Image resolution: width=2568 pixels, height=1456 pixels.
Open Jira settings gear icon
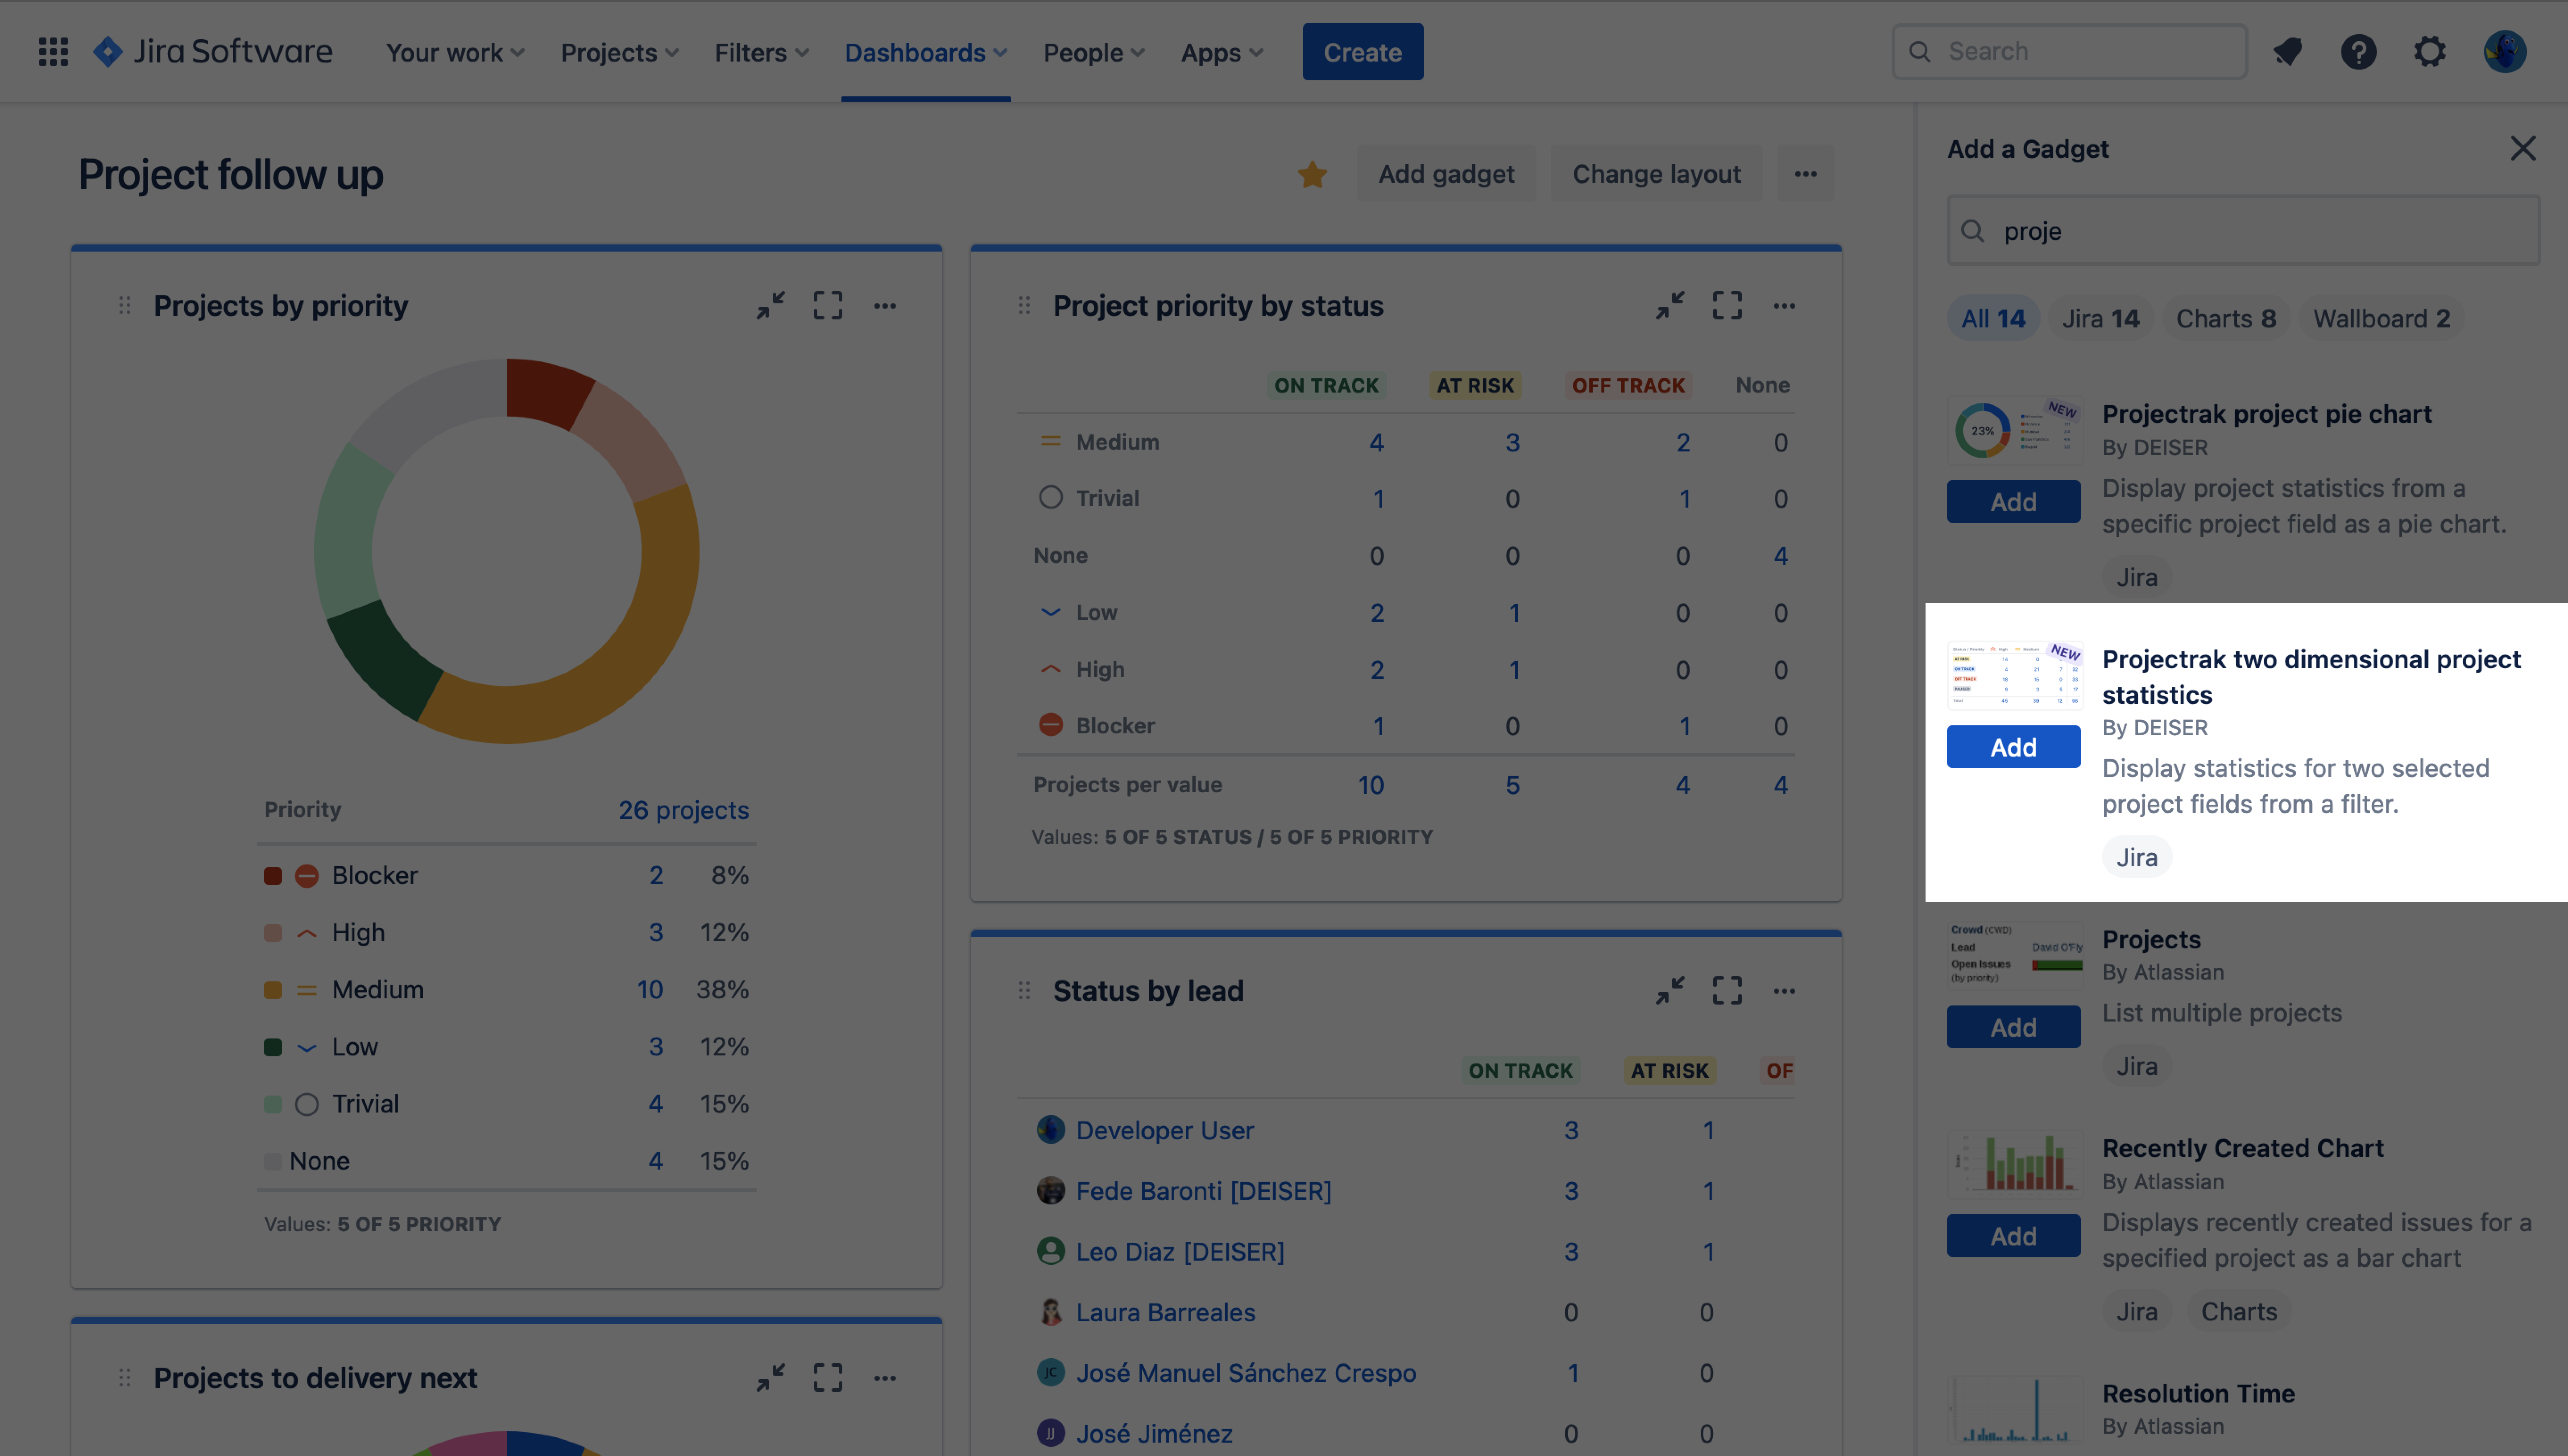pyautogui.click(x=2430, y=51)
